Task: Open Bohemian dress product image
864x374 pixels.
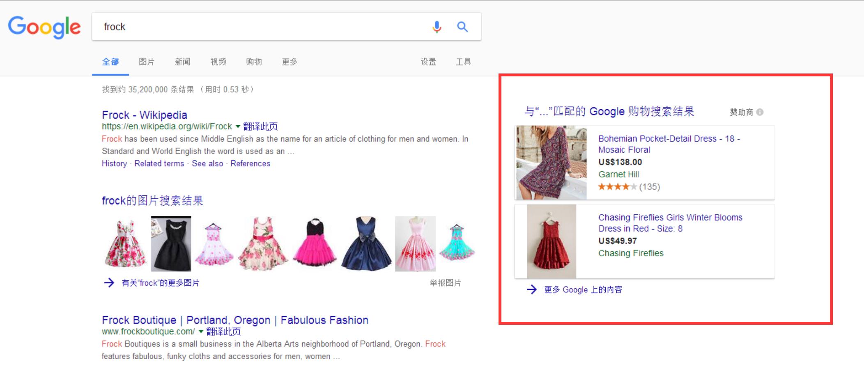Action: (x=551, y=163)
